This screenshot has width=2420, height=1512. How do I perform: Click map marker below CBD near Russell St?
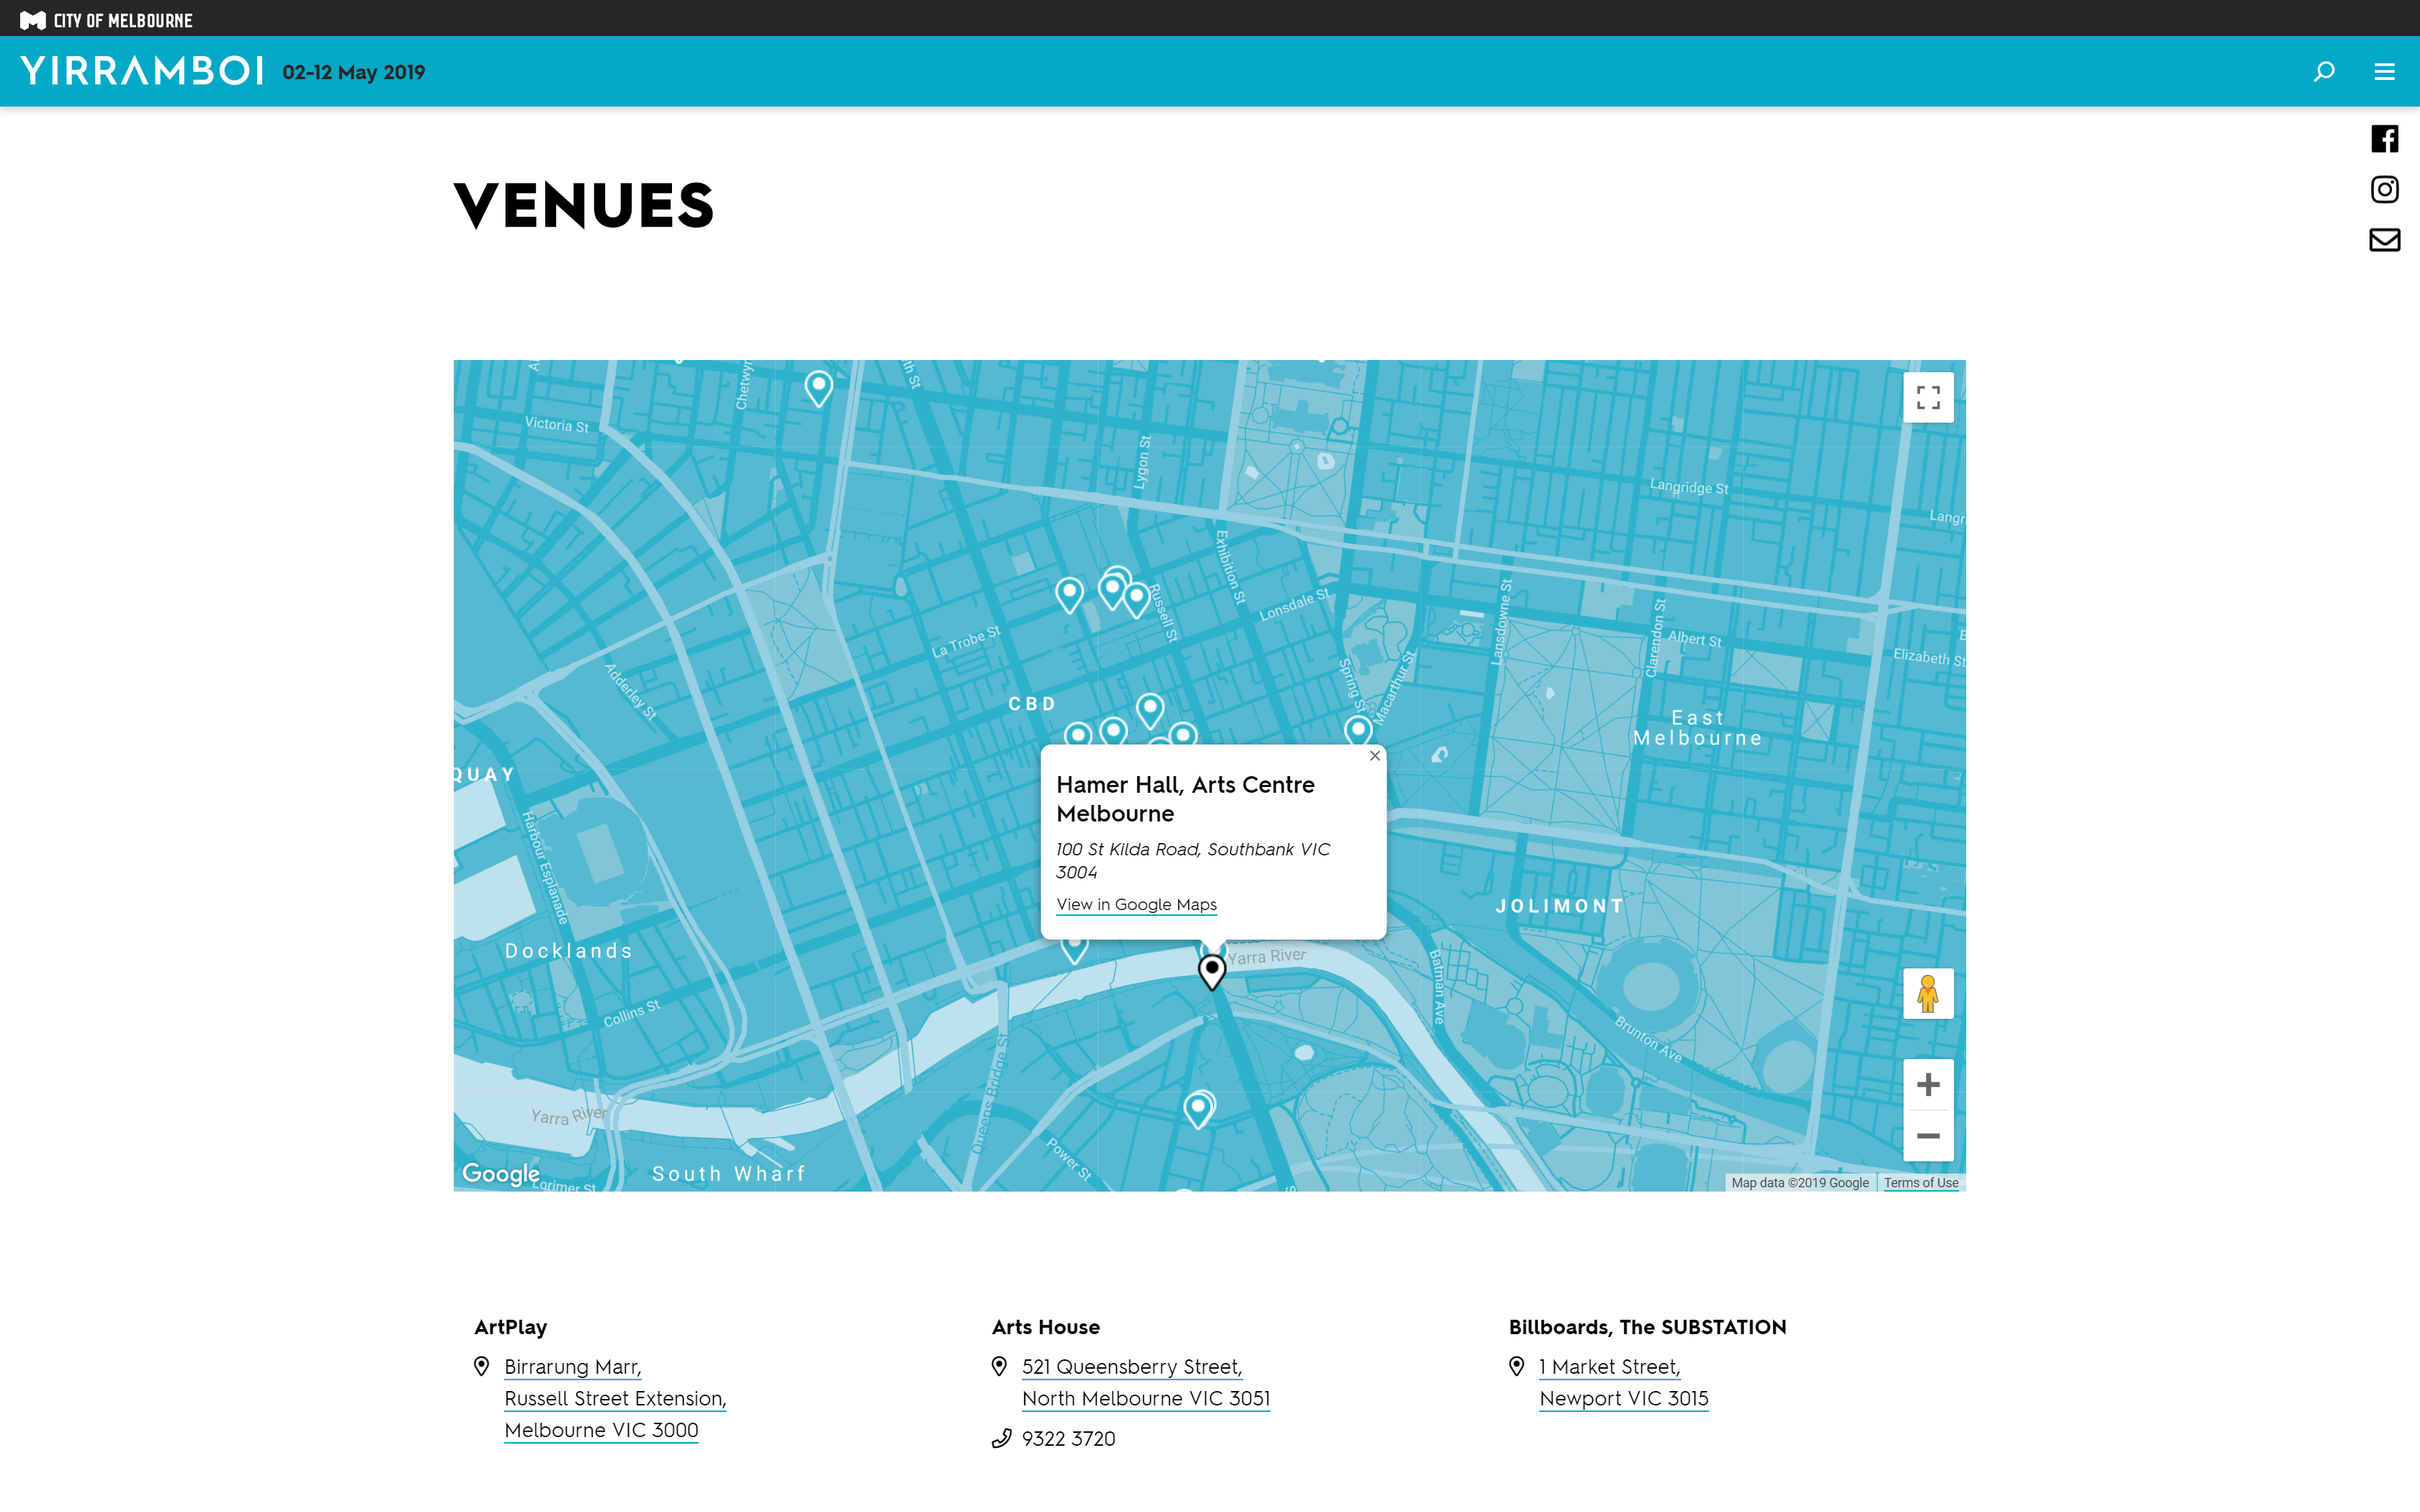pos(1150,711)
